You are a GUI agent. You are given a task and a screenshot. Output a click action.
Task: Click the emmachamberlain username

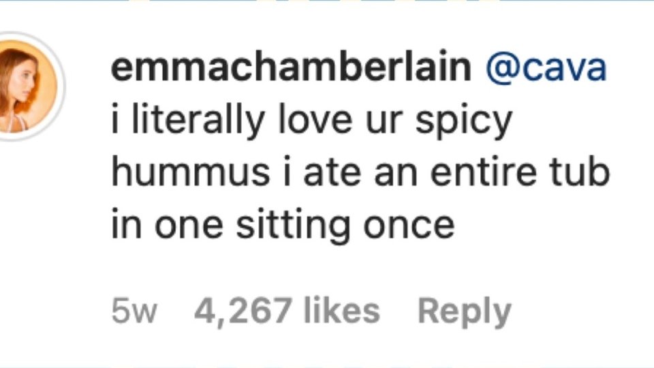coord(290,69)
